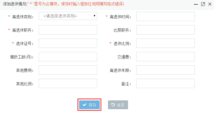Select the 备注 remarks field
Viewport: 214px width, 113px height.
165,83
